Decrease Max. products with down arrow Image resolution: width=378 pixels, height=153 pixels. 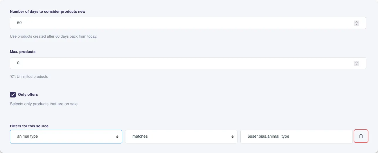[x=357, y=64]
